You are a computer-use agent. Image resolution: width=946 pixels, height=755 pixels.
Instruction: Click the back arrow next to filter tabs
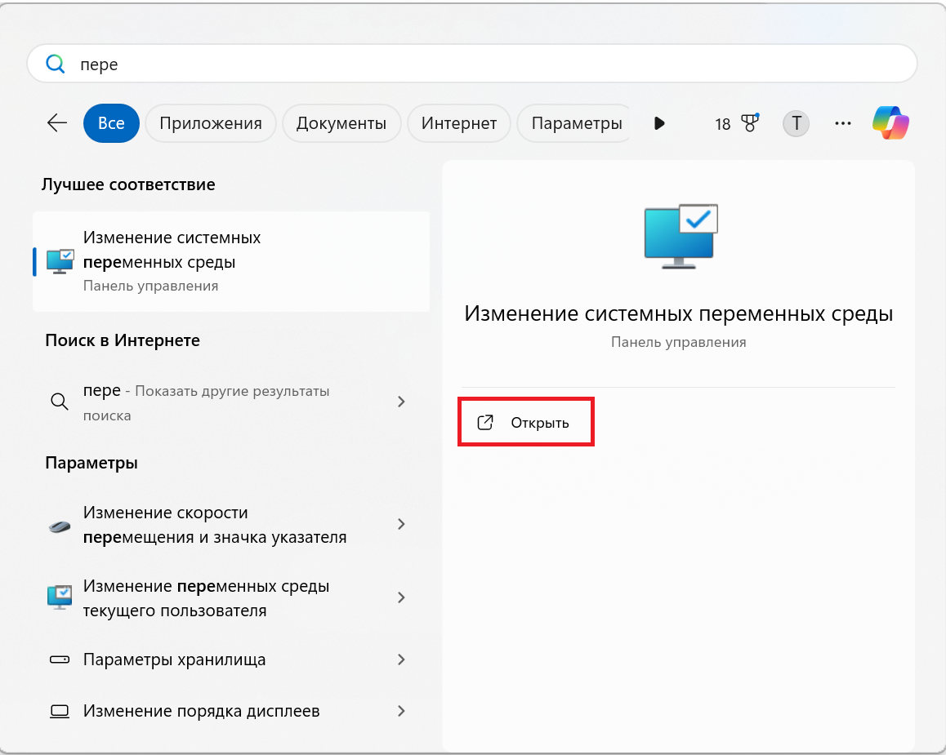click(x=56, y=122)
